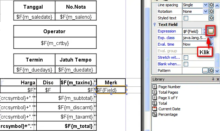This screenshot has height=131, width=220.
Task: Select the Termin header cell
Action: tap(34, 59)
